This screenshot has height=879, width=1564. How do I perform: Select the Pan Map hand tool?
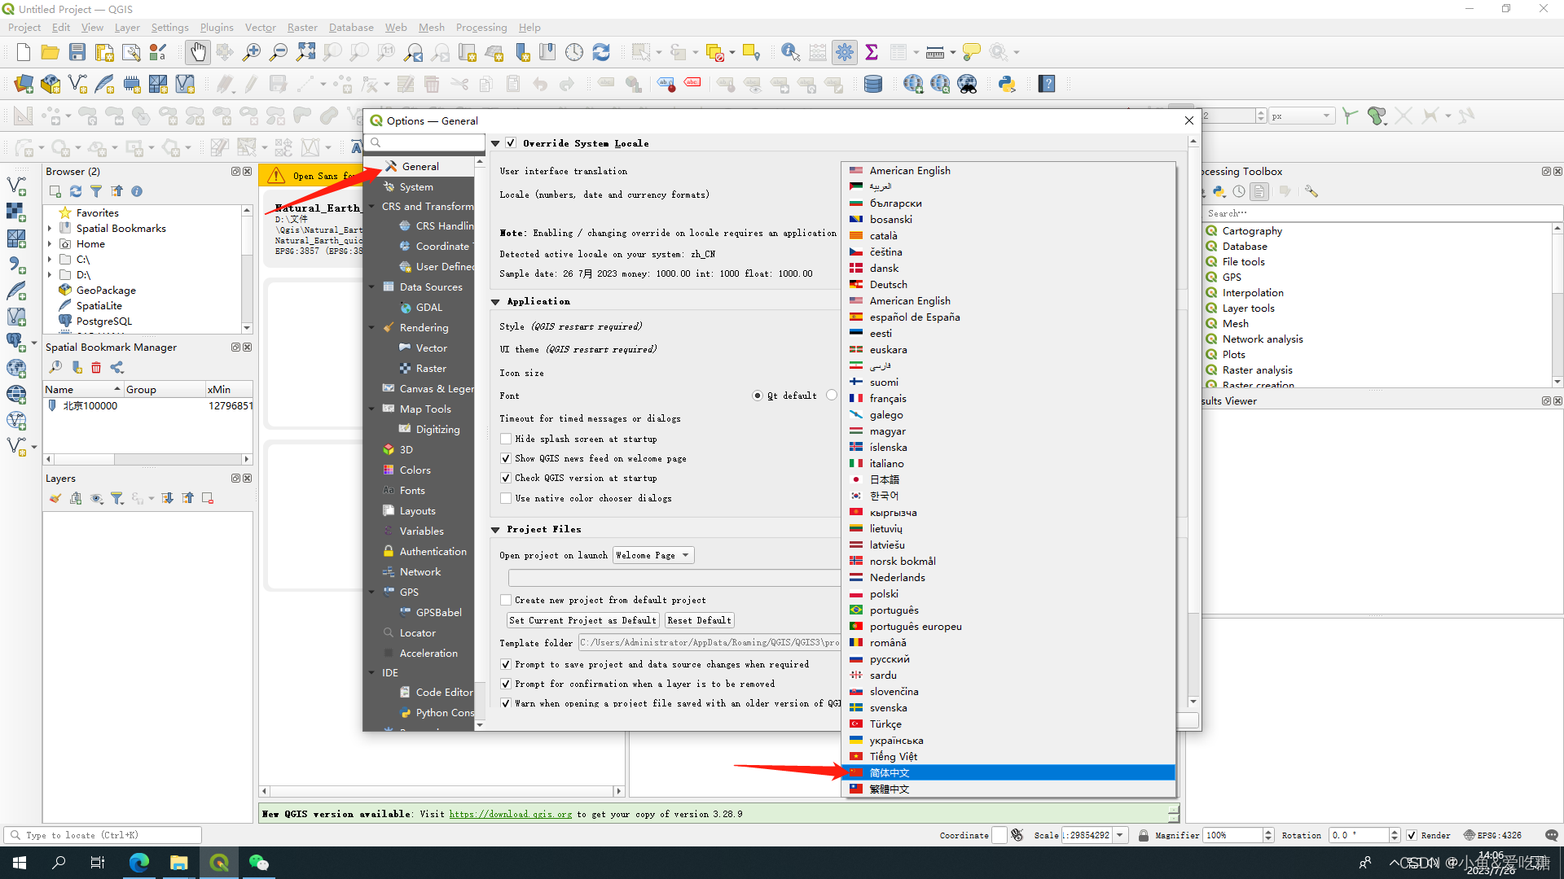[197, 53]
